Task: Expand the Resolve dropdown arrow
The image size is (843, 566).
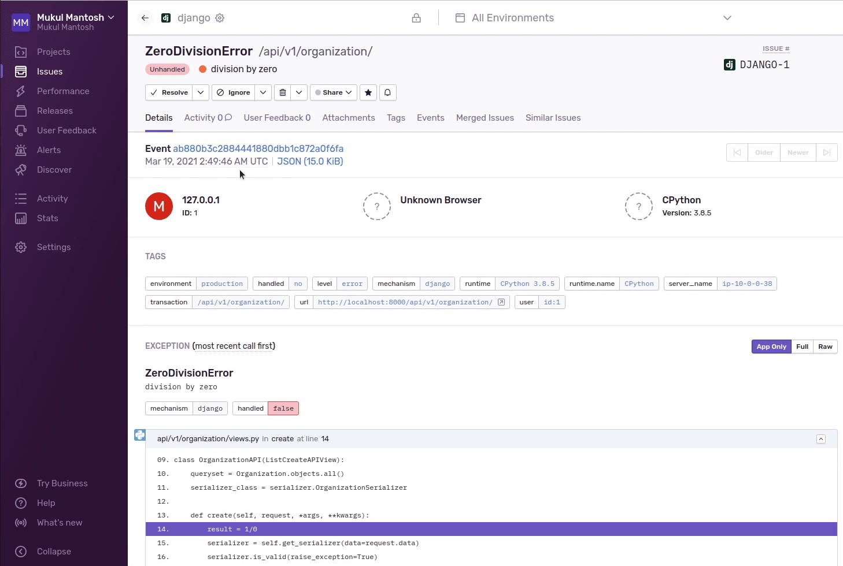Action: 200,92
